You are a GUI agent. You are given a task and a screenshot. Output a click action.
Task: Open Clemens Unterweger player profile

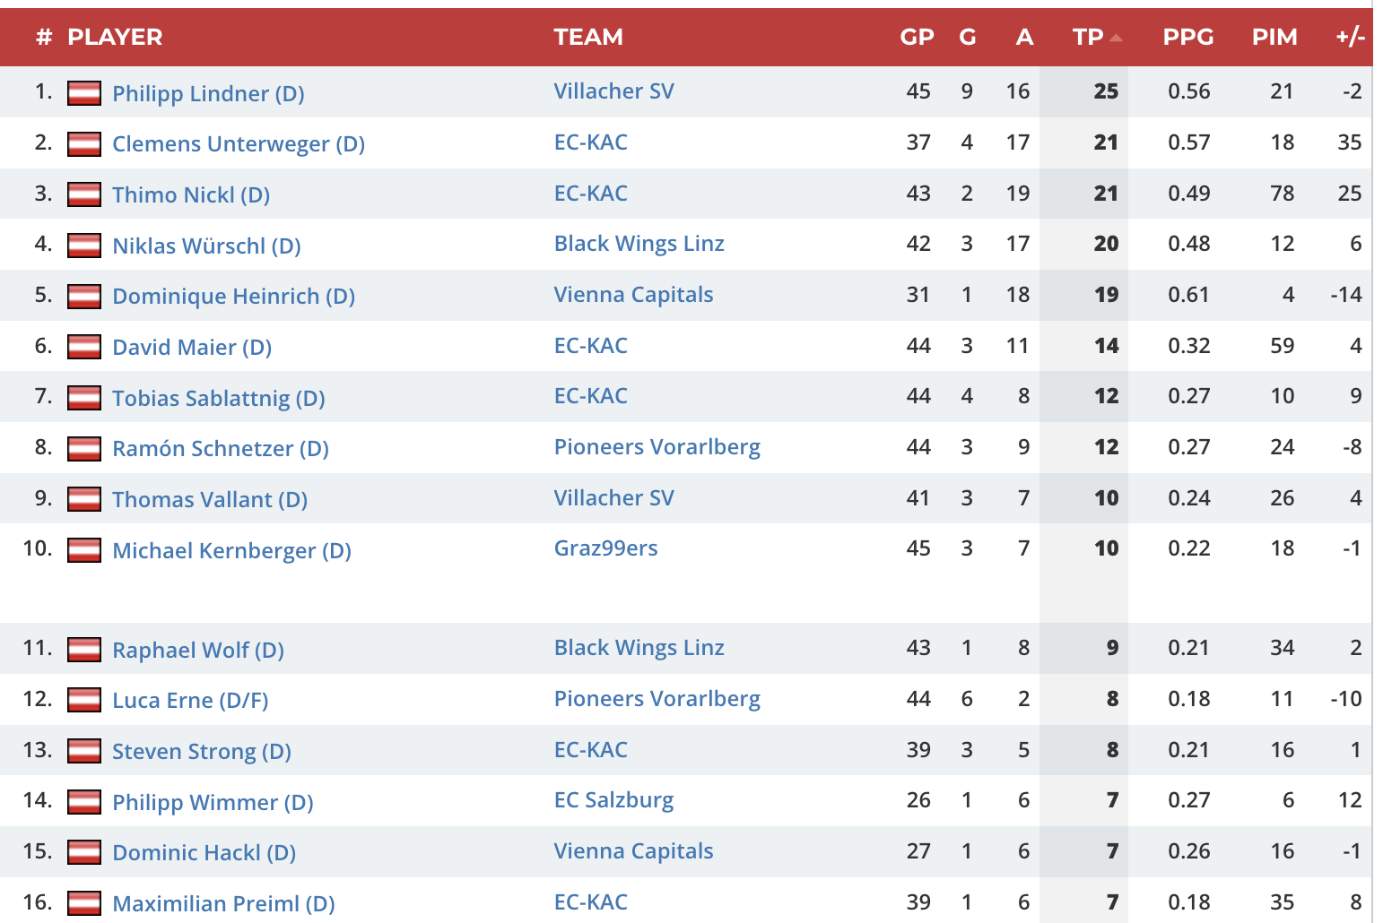[238, 144]
